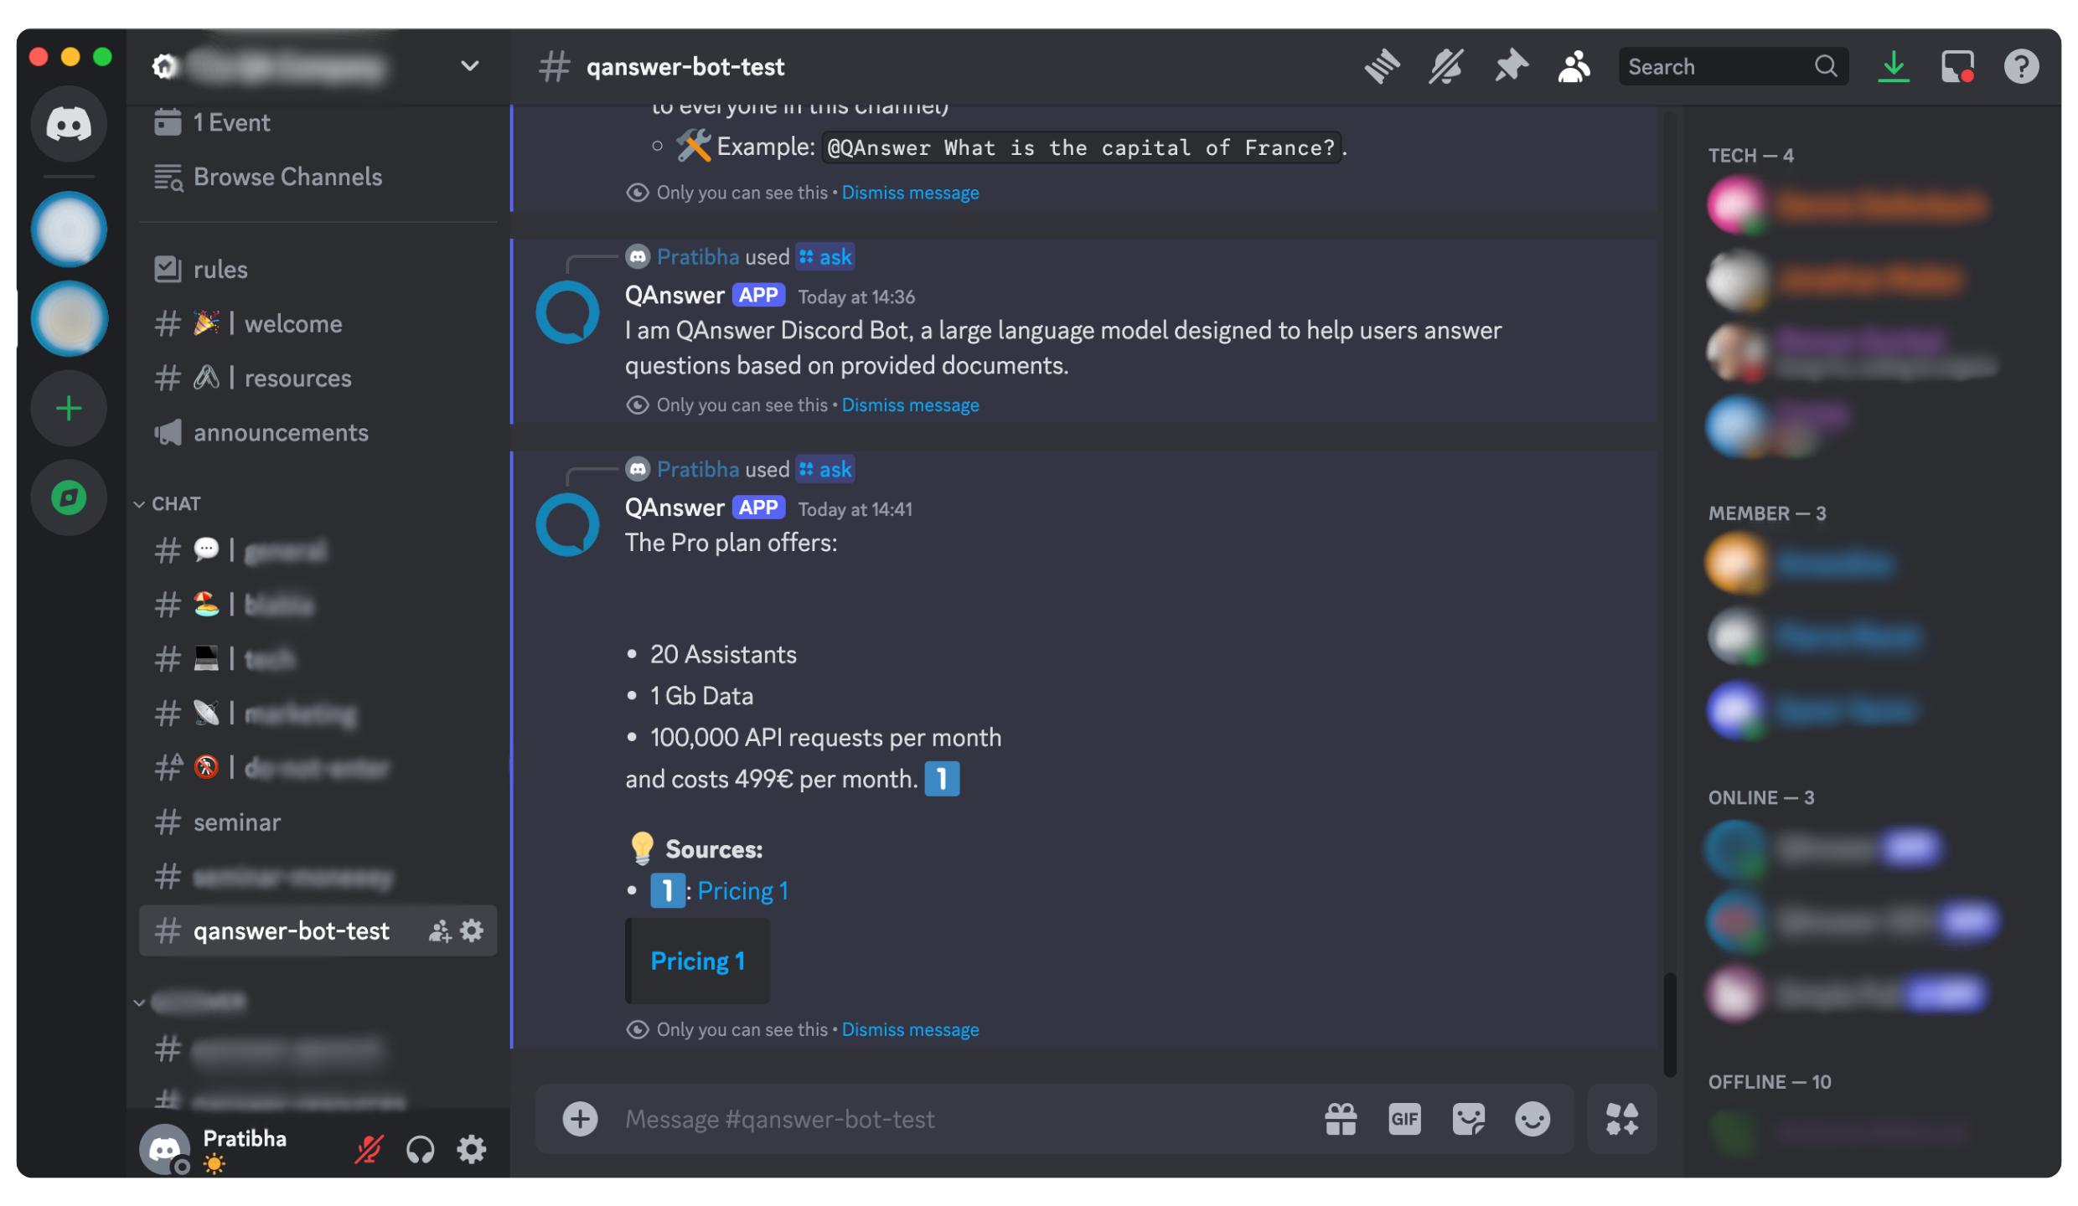The height and width of the screenshot is (1206, 2078).
Task: Click the qanswer-bot-test channel settings
Action: point(471,930)
